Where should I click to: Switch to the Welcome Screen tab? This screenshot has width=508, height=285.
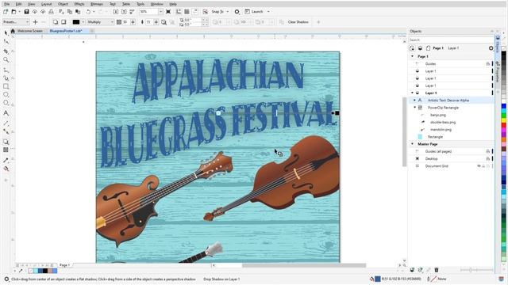point(30,31)
